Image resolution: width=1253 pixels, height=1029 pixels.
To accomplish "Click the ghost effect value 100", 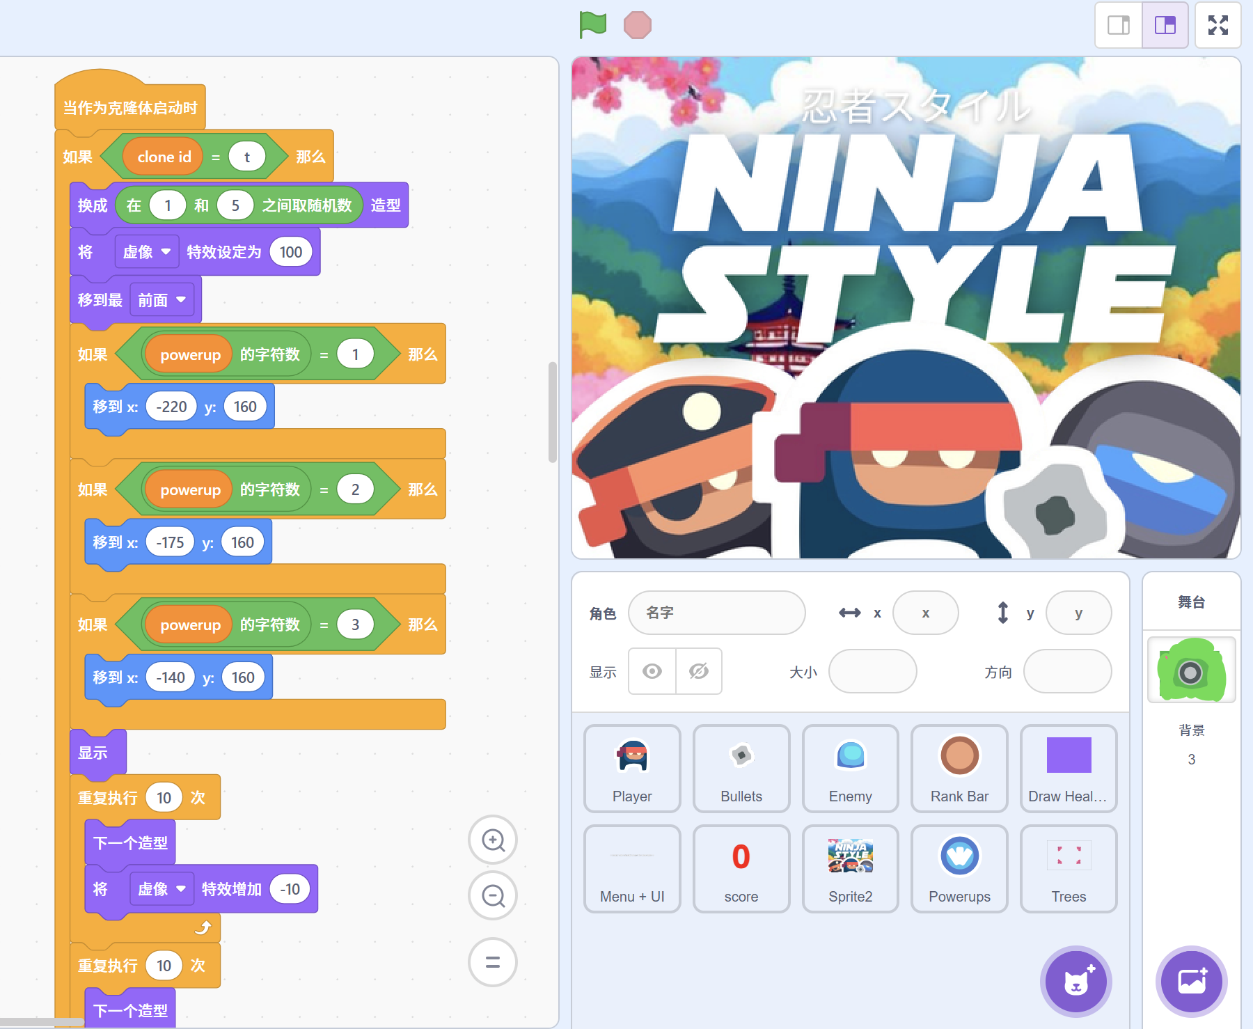I will [291, 252].
